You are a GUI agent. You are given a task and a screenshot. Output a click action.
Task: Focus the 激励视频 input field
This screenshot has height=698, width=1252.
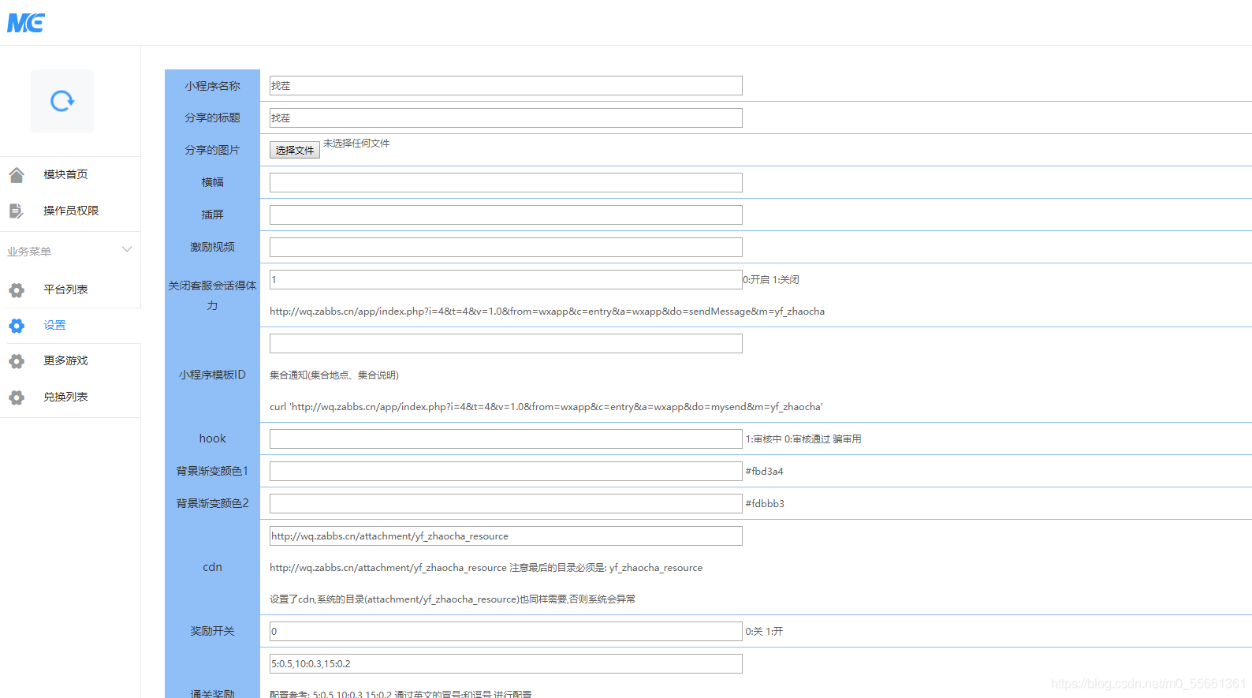[x=506, y=248]
